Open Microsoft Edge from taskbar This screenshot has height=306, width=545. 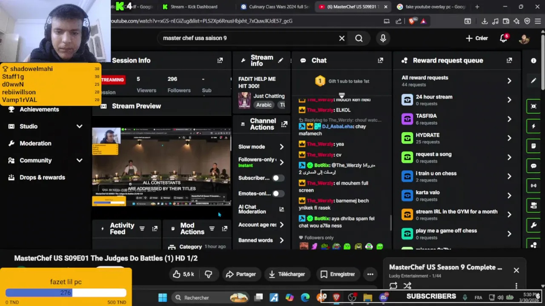tap(305, 297)
